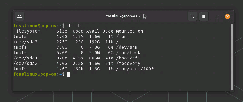Screen dimensions: 243x102
Task: Click the /run/user/1000 mount point
Action: [135, 69]
